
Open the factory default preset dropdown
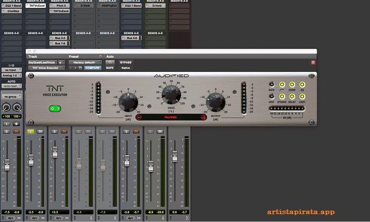84,63
